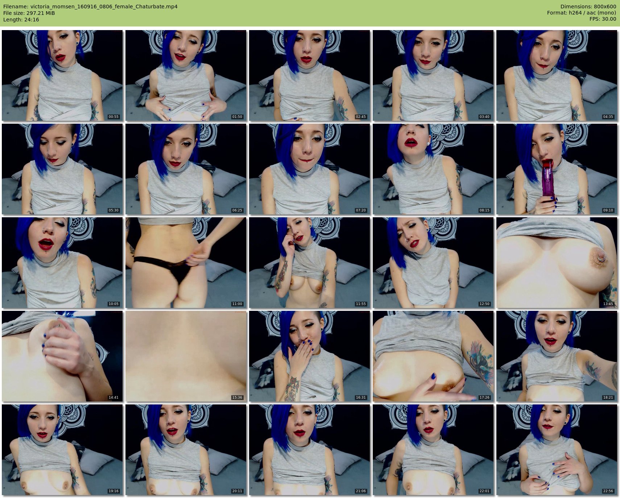Viewport: 620px width, 498px height.
Task: Click the thumbnail timestamped 16:31
Action: click(x=309, y=356)
